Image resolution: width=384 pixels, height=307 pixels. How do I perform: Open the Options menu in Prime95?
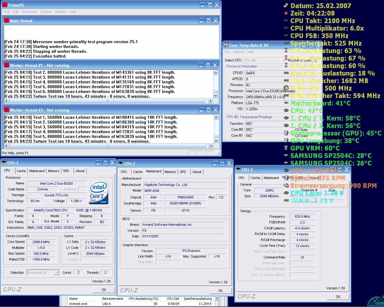pos(46,12)
